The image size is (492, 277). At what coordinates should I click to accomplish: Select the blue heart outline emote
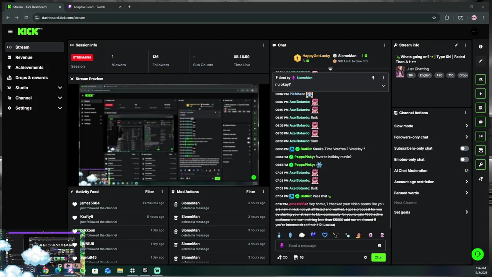pos(325,235)
